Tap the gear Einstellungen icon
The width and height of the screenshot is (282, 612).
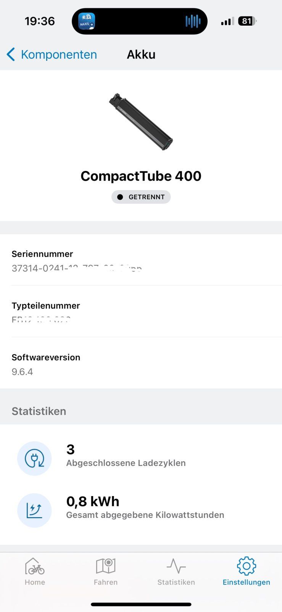tap(246, 566)
